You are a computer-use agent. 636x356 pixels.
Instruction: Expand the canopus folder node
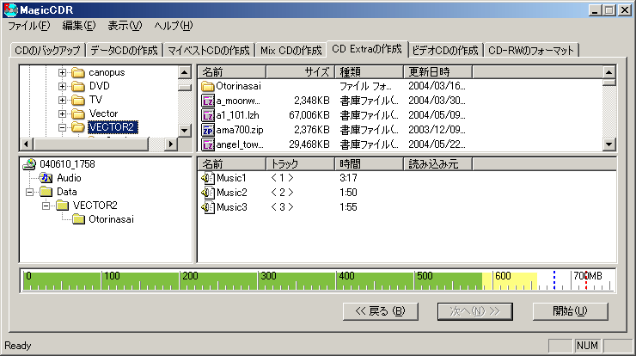(62, 72)
